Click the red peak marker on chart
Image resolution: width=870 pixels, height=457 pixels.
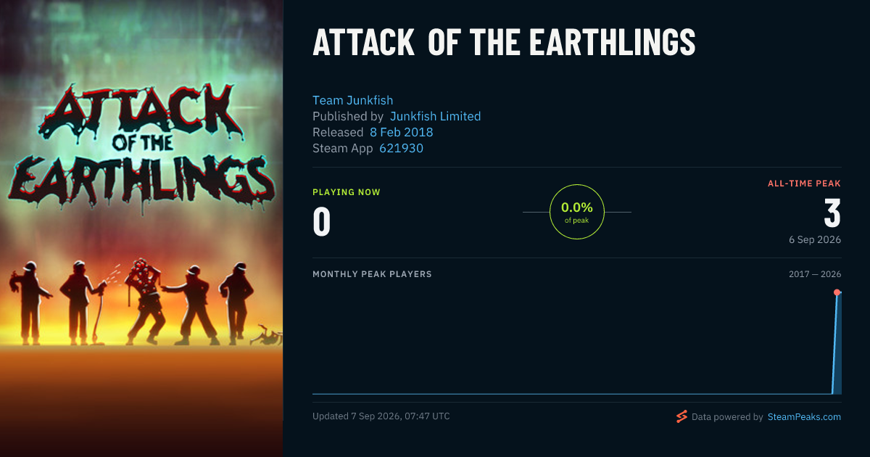pyautogui.click(x=837, y=292)
